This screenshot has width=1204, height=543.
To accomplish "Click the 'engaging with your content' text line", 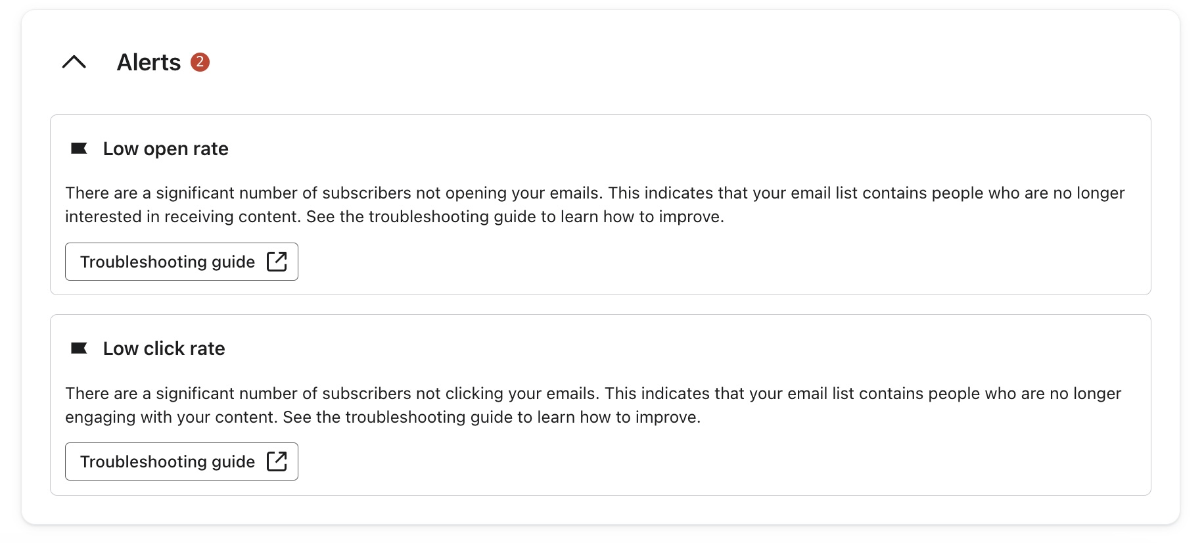I will (172, 417).
